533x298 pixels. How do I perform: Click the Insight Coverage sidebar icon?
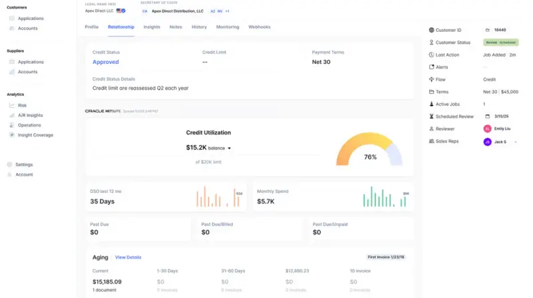pos(12,135)
